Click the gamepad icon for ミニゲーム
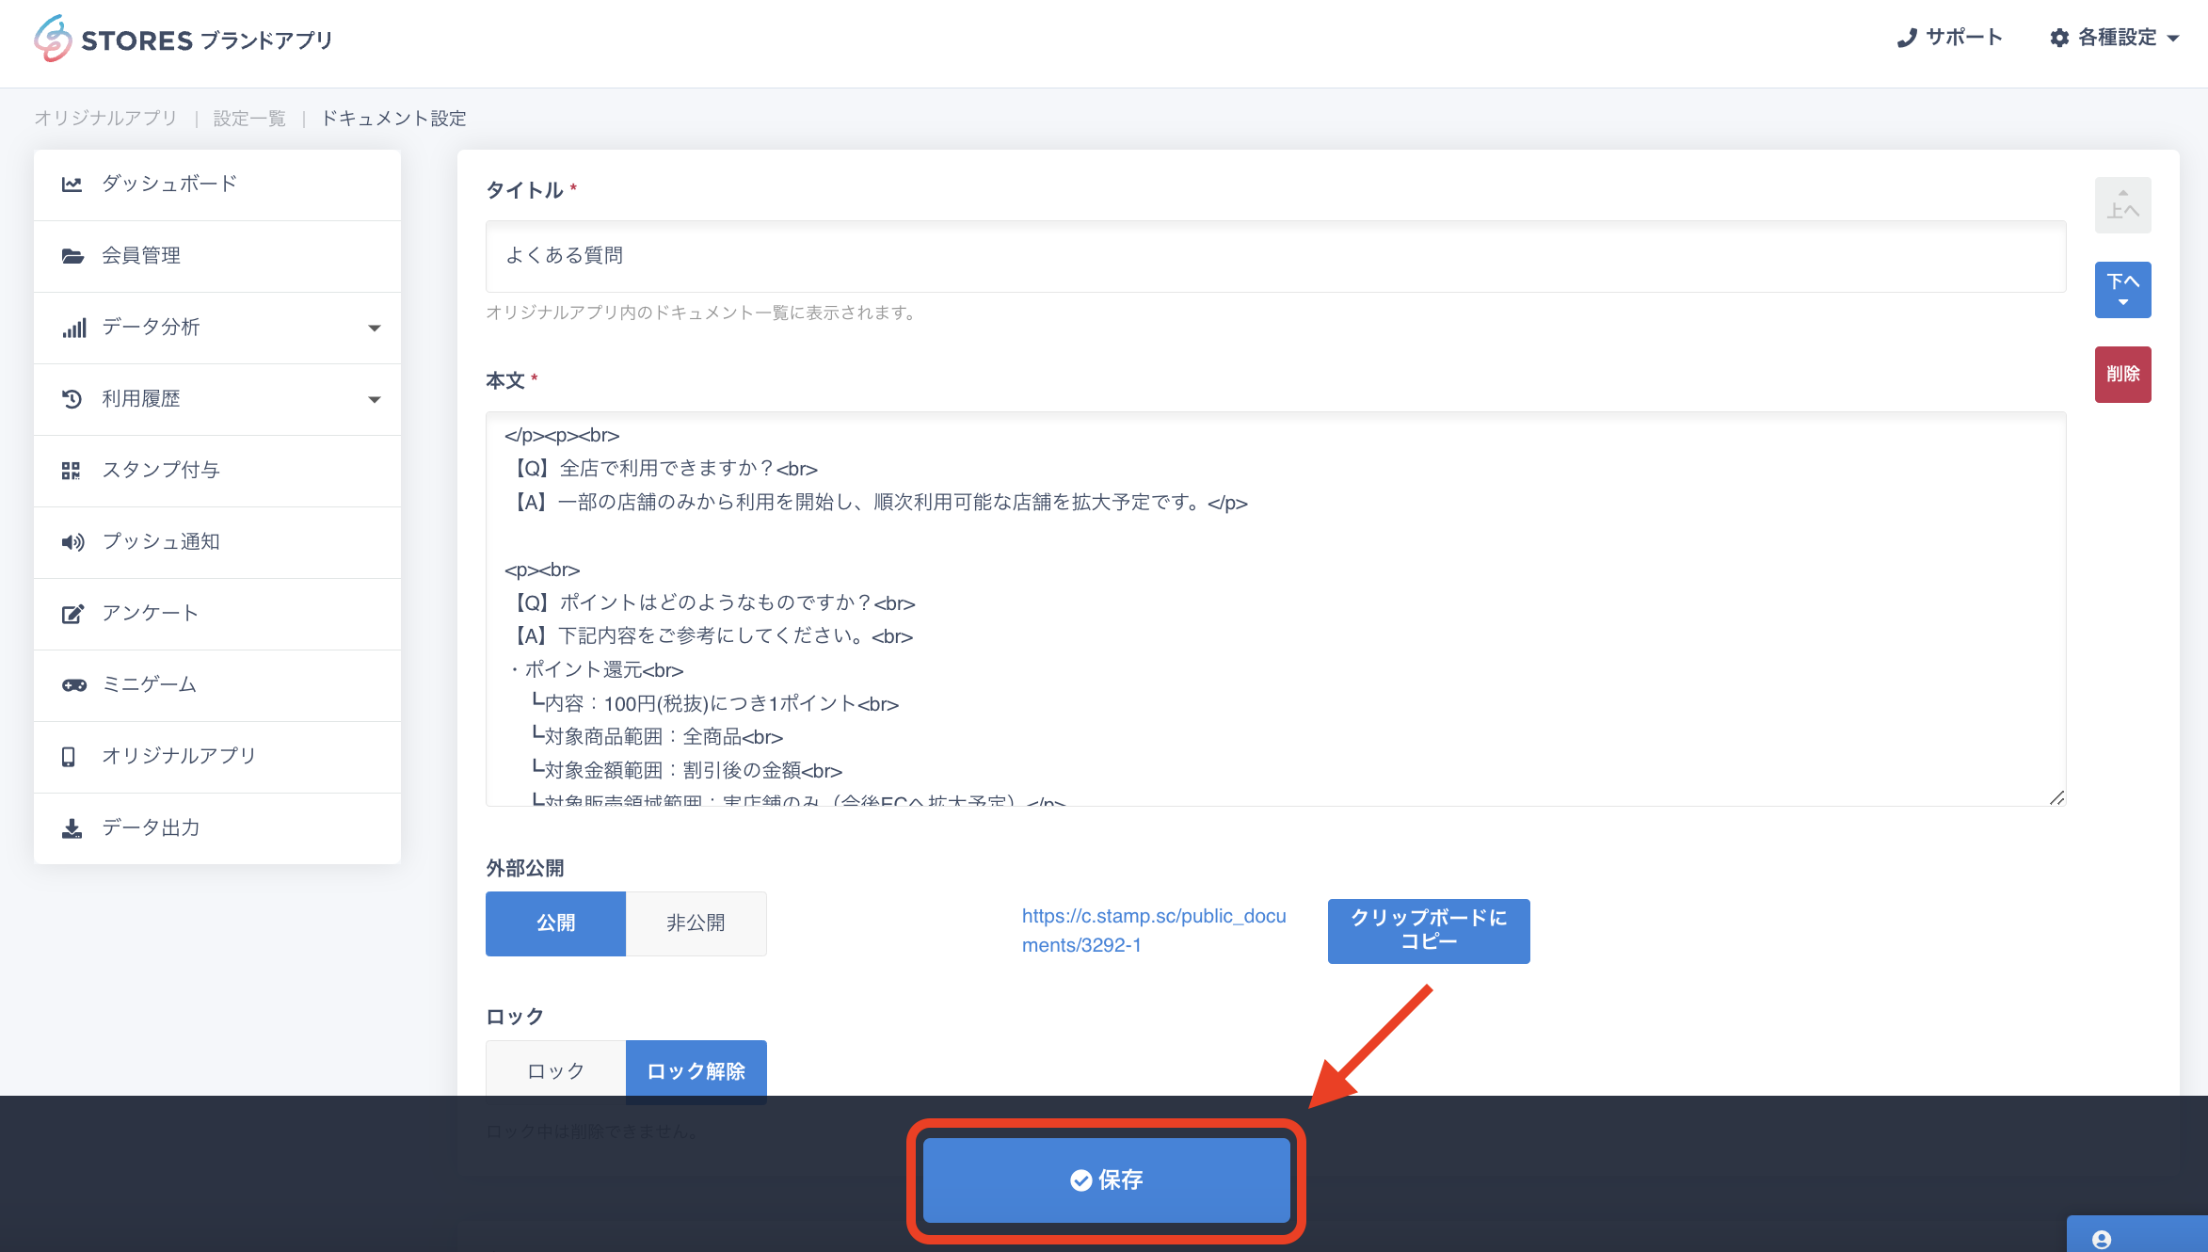Screen dimensions: 2208x1252 (x=73, y=685)
